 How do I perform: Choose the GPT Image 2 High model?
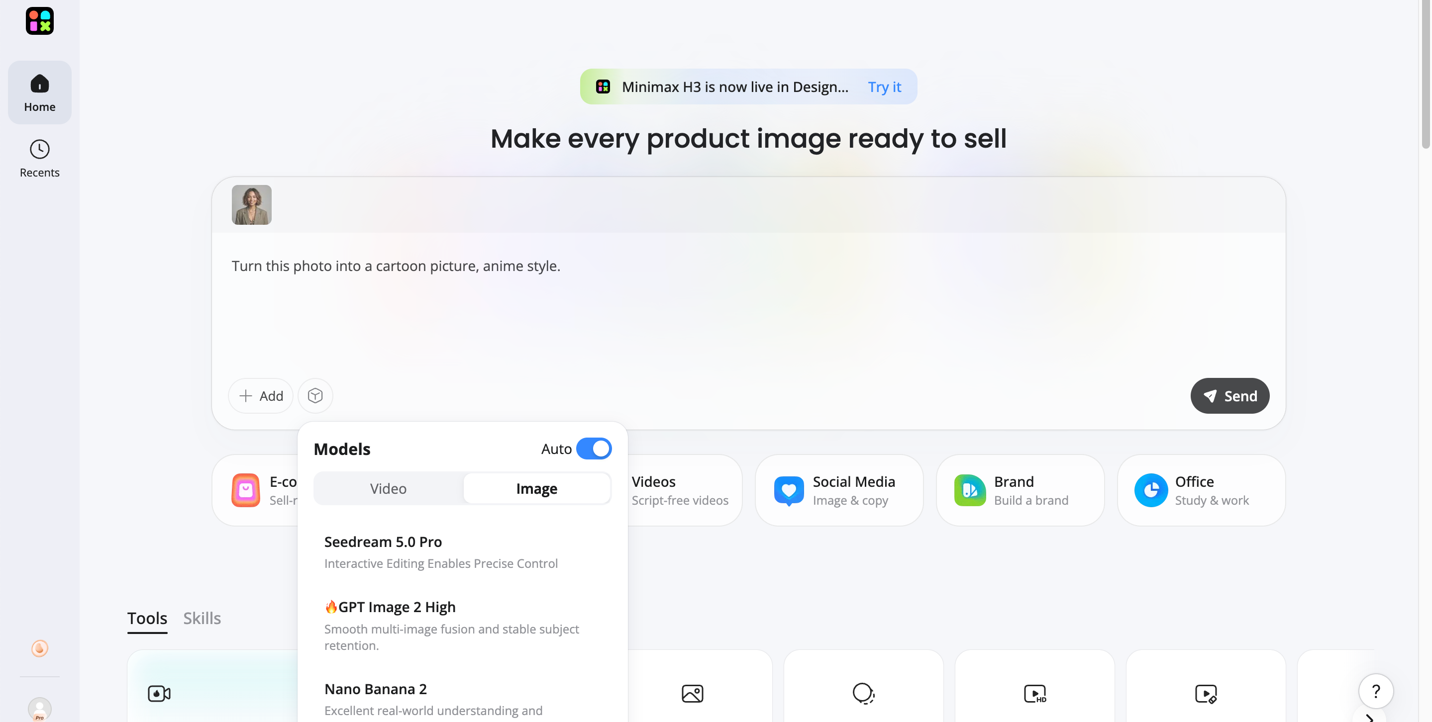463,626
